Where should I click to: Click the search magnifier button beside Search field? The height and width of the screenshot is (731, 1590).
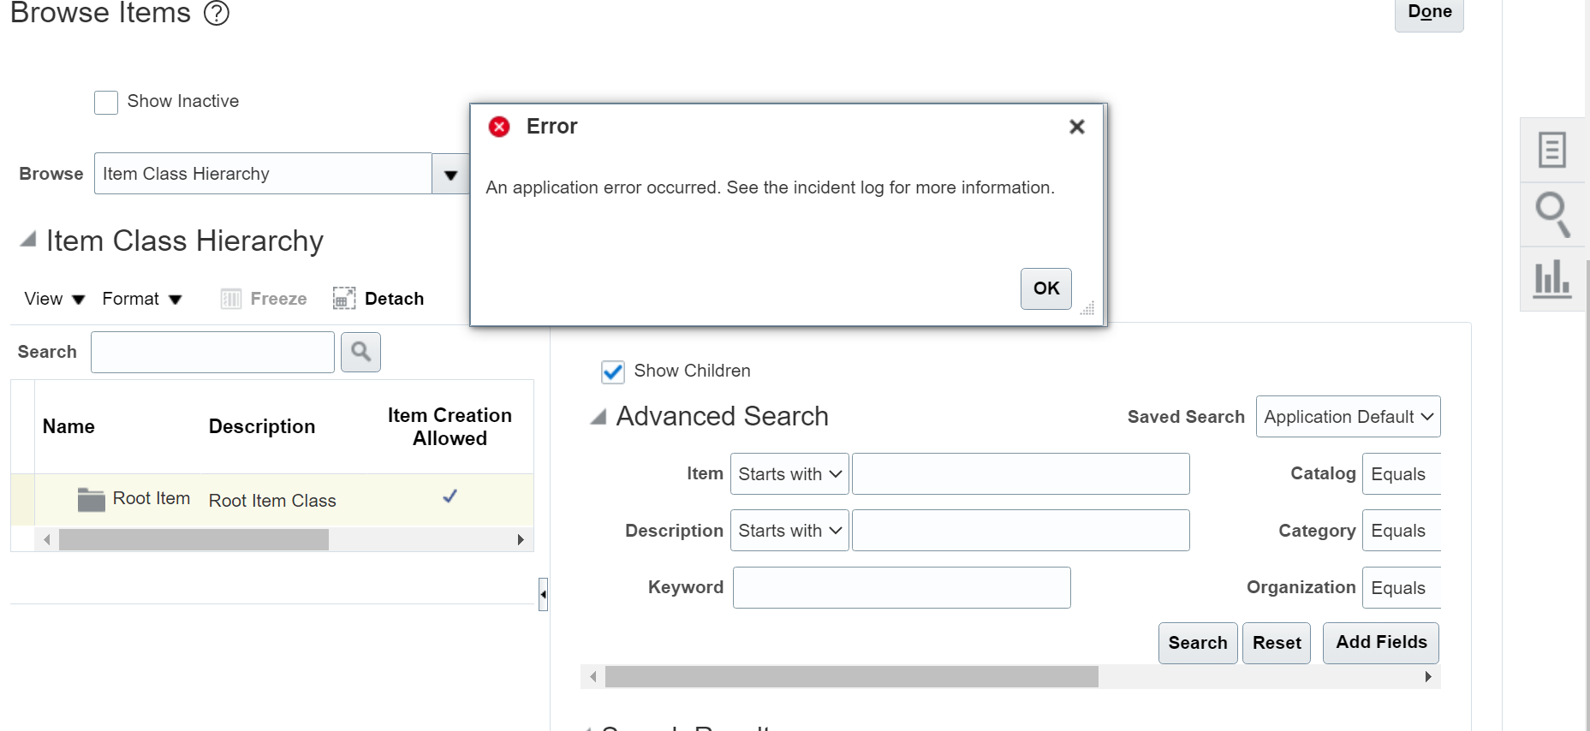(x=360, y=352)
